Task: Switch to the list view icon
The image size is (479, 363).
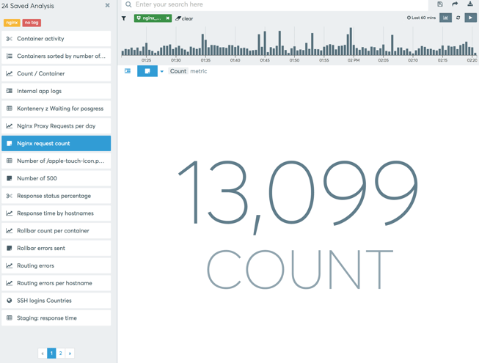Action: pyautogui.click(x=128, y=71)
